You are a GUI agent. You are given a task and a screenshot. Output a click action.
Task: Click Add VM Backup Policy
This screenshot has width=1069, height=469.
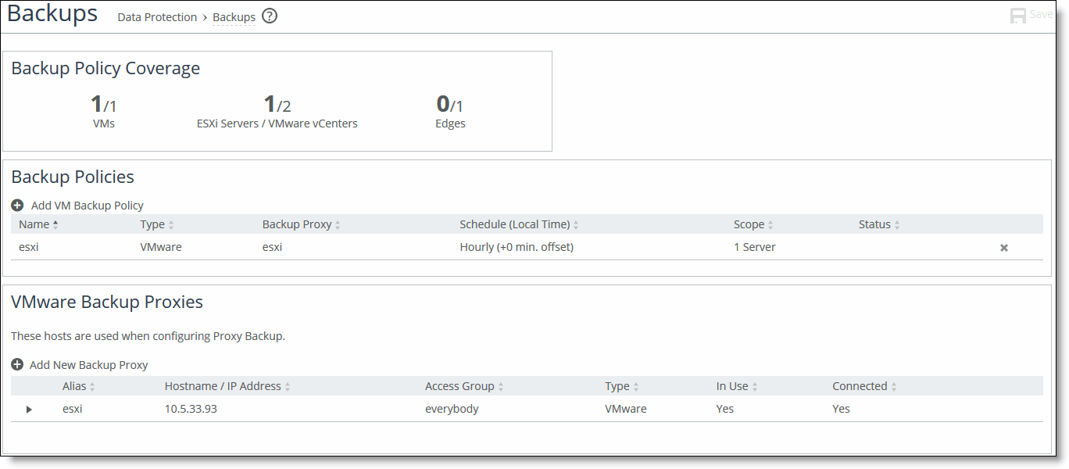pyautogui.click(x=87, y=205)
